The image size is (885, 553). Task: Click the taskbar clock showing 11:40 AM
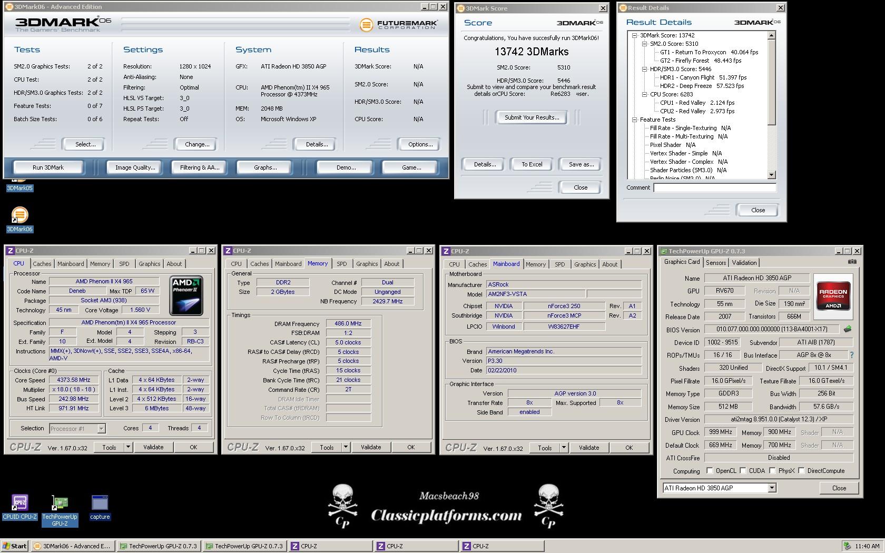coord(867,546)
